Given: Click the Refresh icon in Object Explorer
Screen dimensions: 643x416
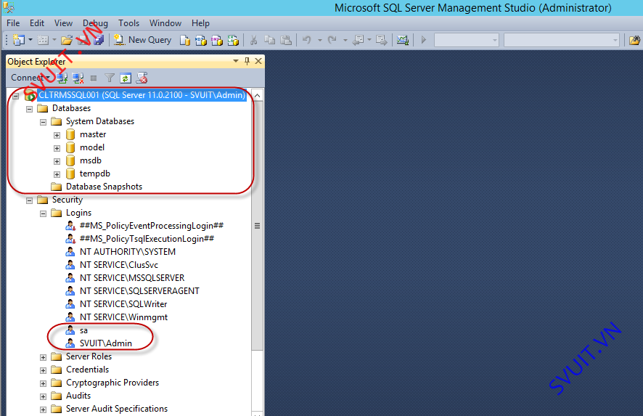Looking at the screenshot, I should [126, 78].
